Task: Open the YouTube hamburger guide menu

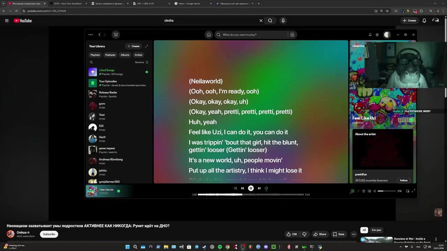Action: pos(7,21)
